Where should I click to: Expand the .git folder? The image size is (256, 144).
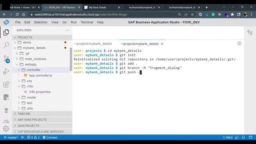click(x=17, y=53)
